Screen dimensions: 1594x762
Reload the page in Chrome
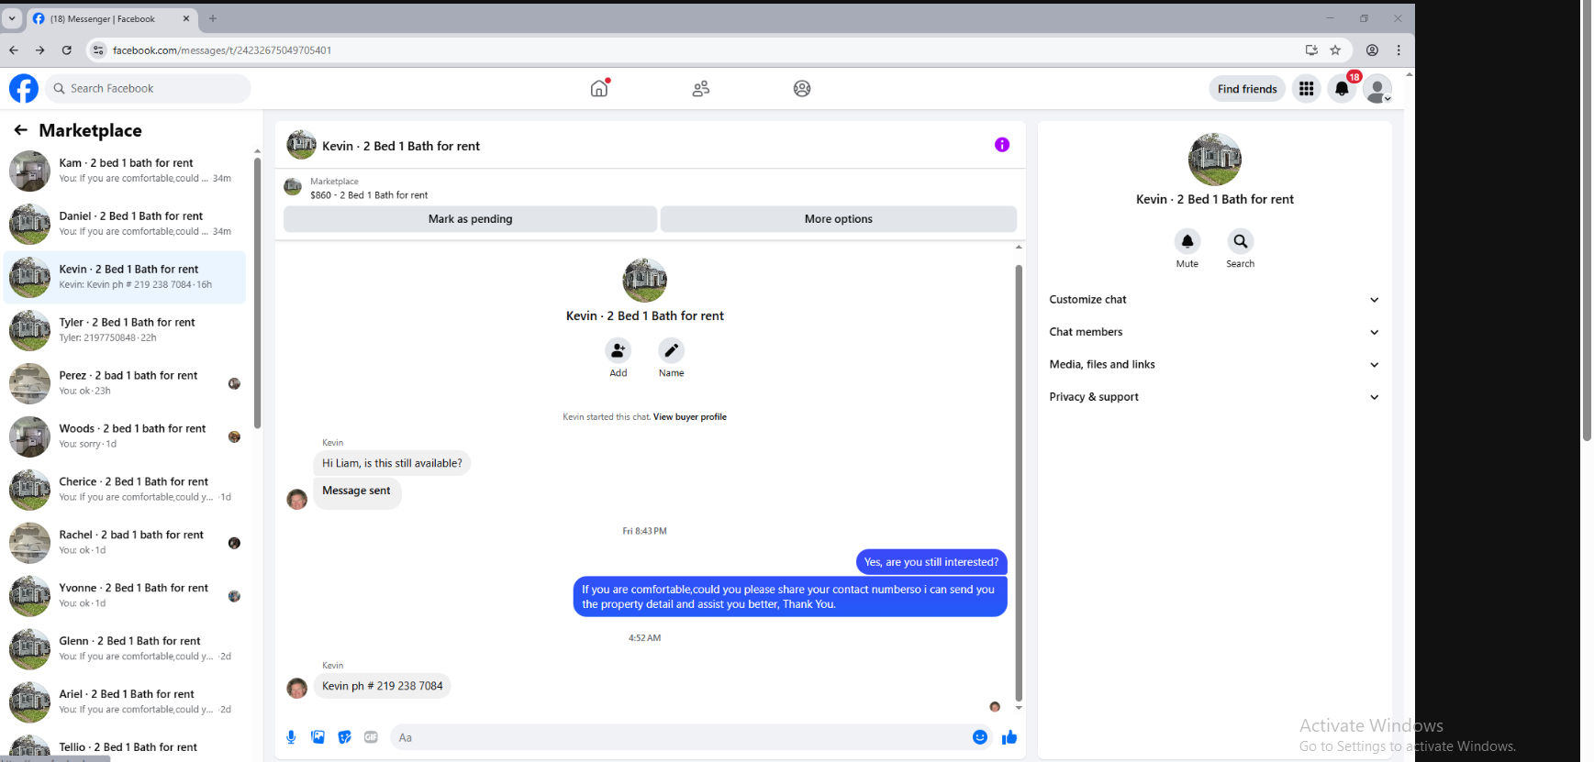tap(67, 50)
